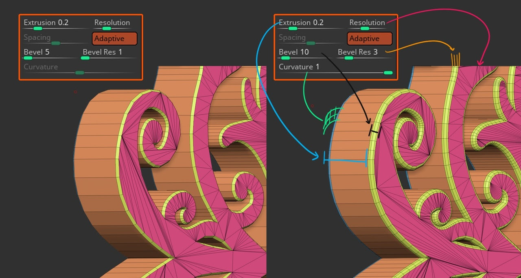This screenshot has width=521, height=278.
Task: Adjust the Extrusion 0.2 slider in left panel
Action: click(x=56, y=24)
